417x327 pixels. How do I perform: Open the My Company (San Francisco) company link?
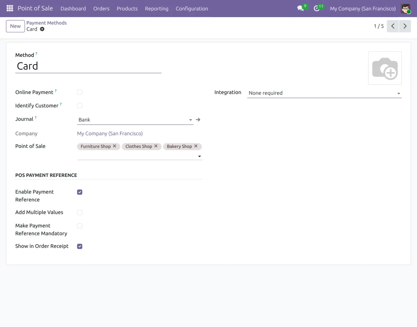[110, 133]
